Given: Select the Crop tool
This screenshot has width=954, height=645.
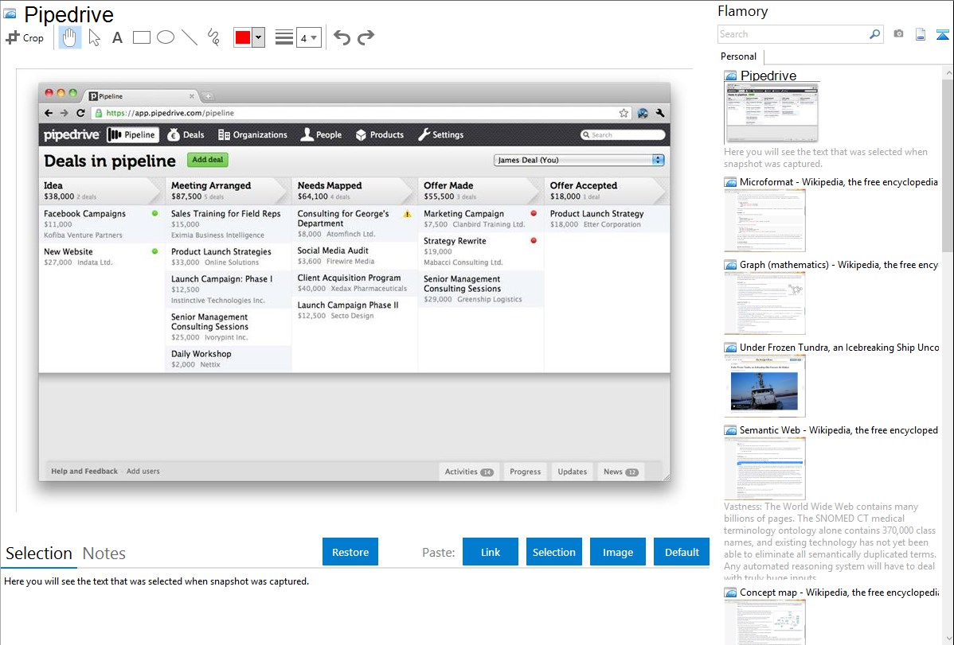Looking at the screenshot, I should click(25, 37).
